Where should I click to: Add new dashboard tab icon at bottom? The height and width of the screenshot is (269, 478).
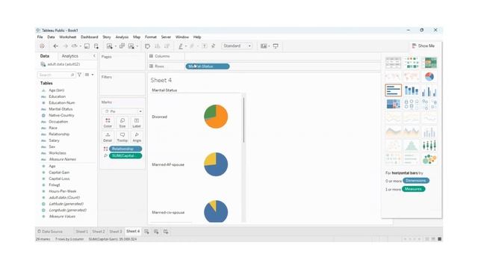click(156, 232)
